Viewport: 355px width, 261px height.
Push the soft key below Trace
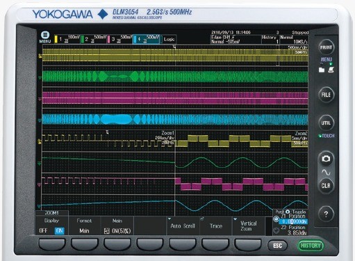(x=215, y=245)
